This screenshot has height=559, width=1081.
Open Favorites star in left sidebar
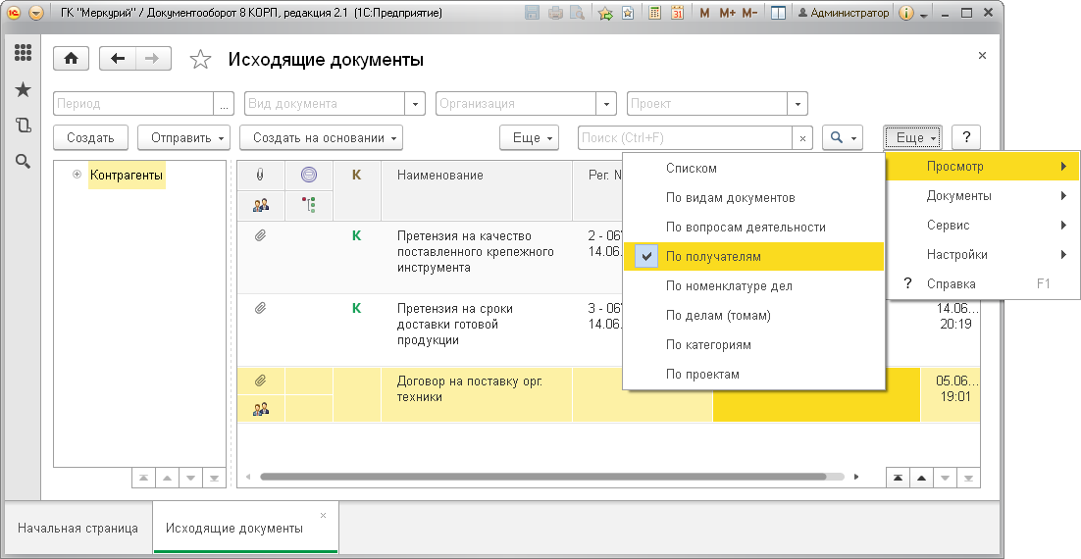pyautogui.click(x=23, y=89)
